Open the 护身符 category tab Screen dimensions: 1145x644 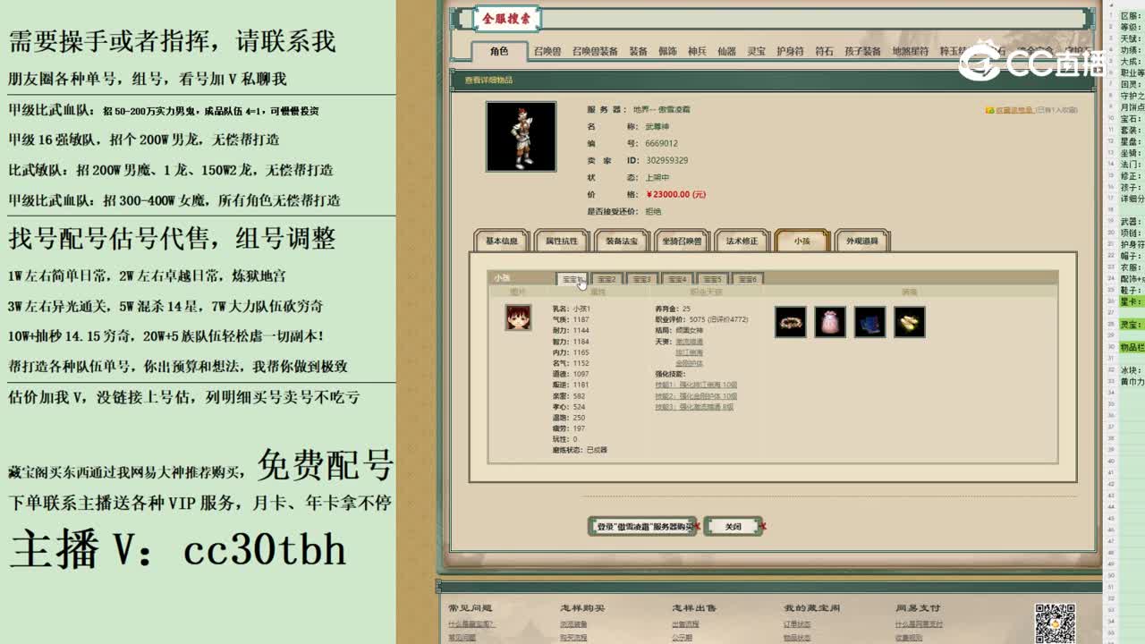(790, 51)
